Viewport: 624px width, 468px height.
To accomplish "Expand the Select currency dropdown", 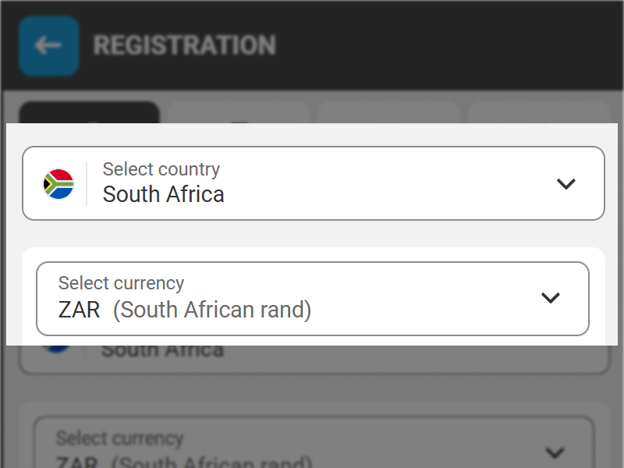I will point(312,298).
